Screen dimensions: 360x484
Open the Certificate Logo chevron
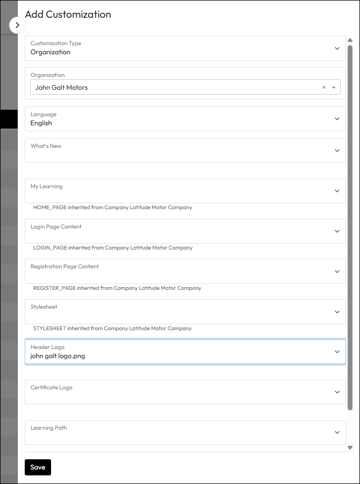tap(337, 392)
